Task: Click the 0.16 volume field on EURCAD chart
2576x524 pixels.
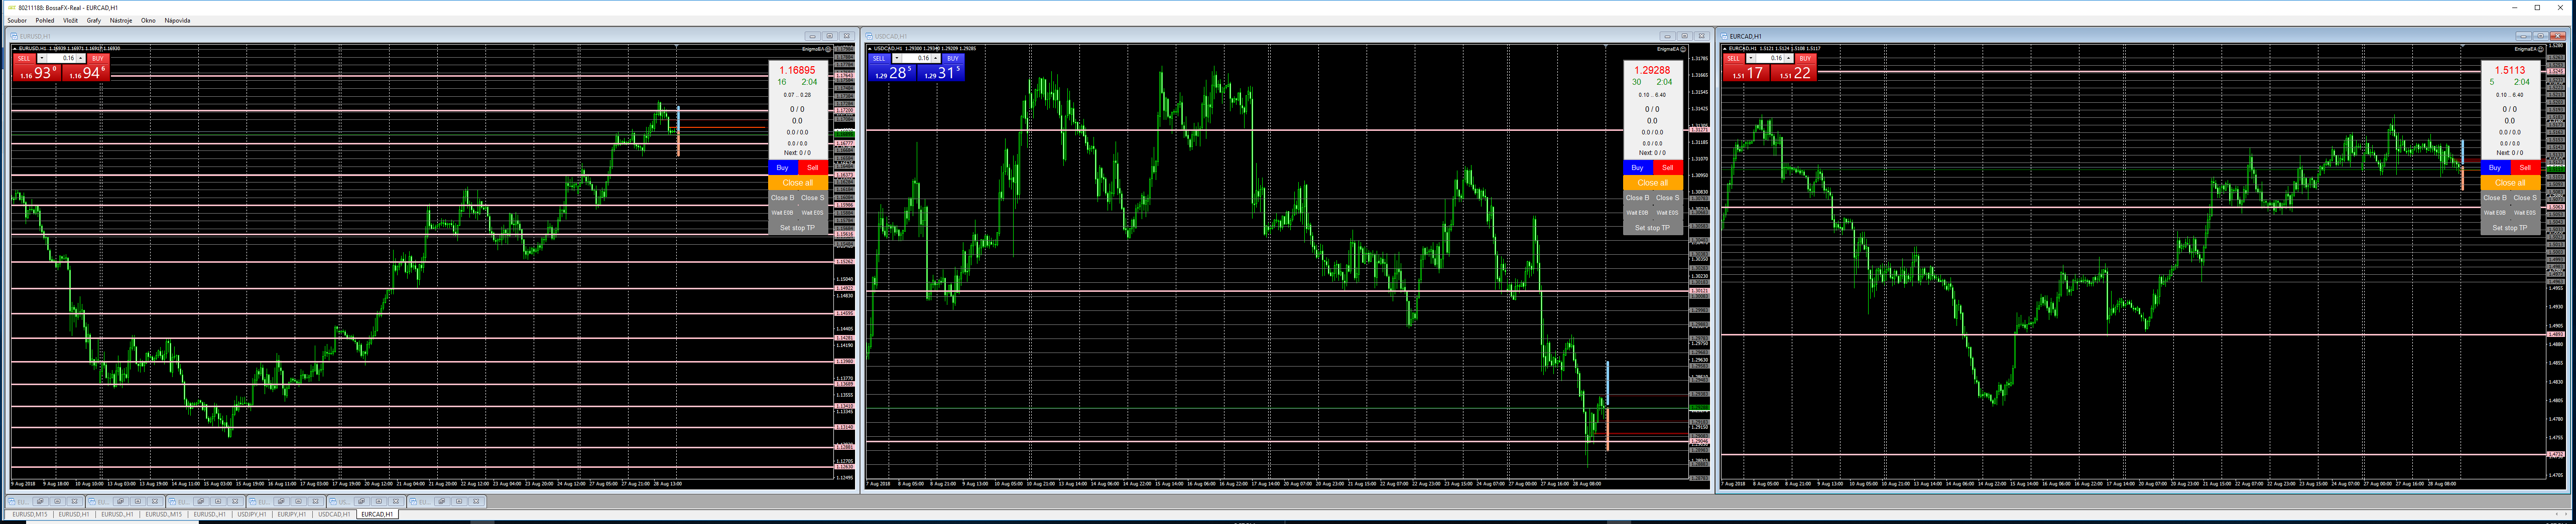Action: point(1770,58)
